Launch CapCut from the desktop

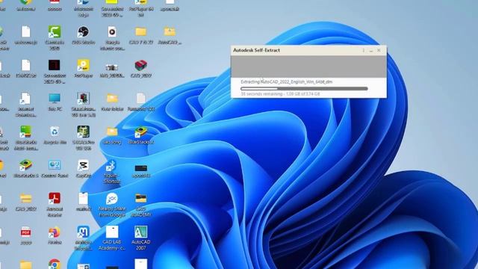tap(83, 165)
